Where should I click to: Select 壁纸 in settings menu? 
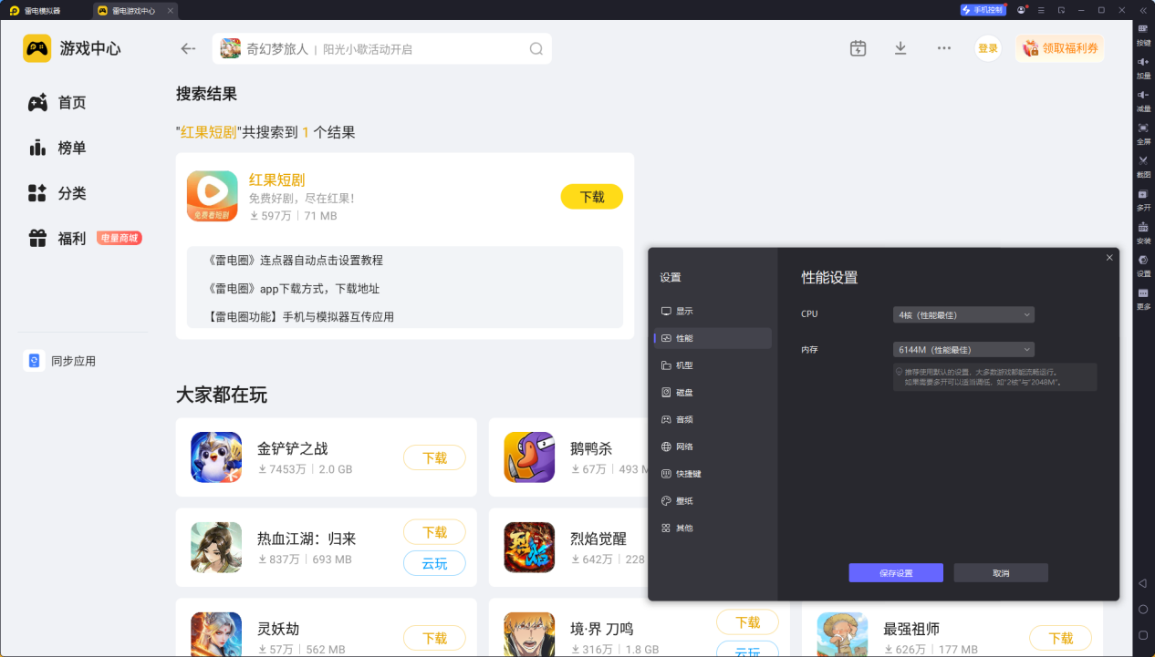[713, 501]
